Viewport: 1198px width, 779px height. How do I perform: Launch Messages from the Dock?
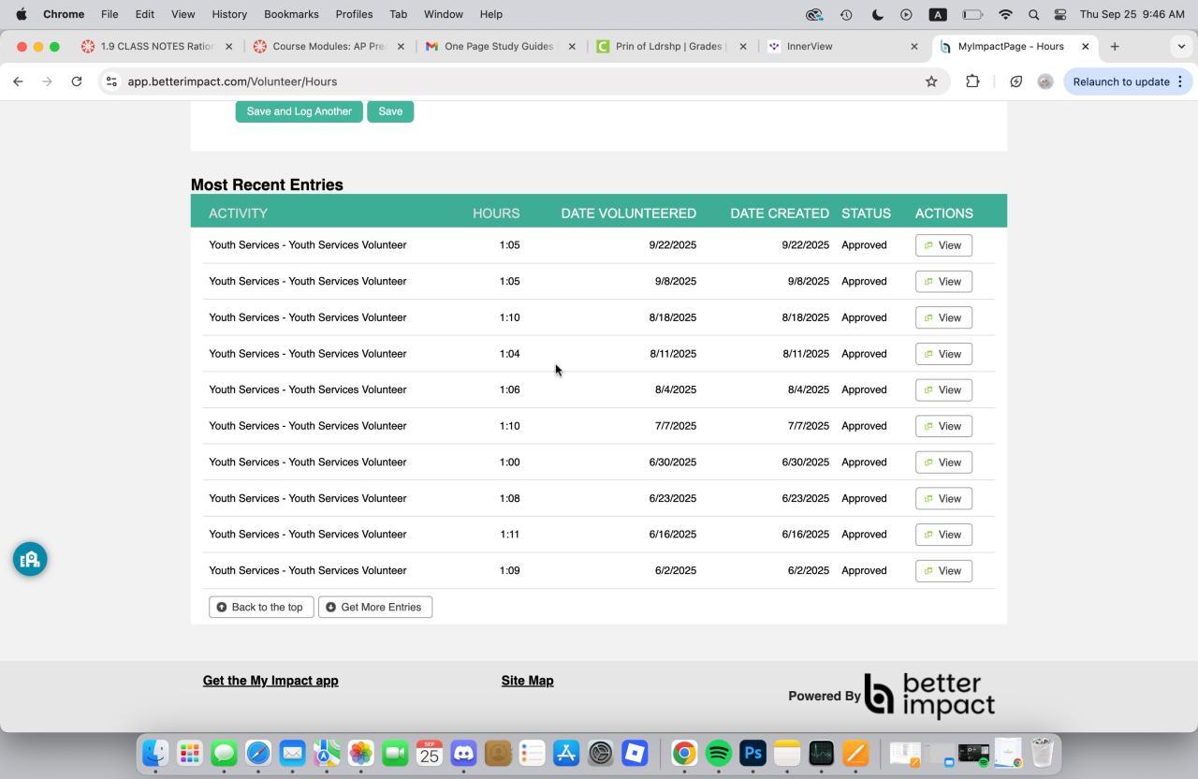click(x=224, y=753)
